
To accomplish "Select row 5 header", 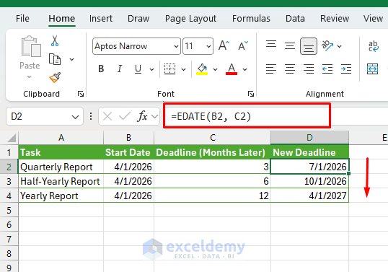I will tap(9, 210).
